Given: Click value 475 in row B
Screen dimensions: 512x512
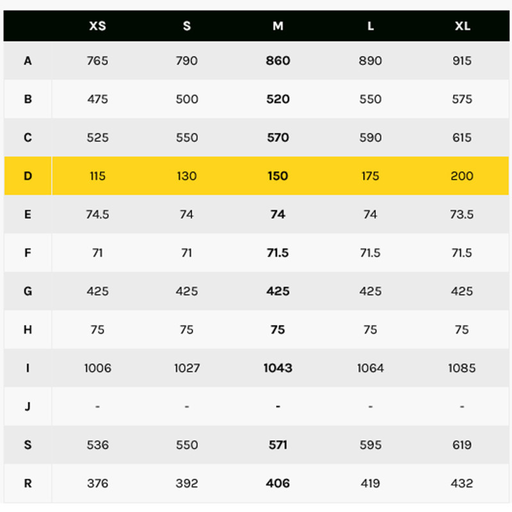Looking at the screenshot, I should pyautogui.click(x=97, y=99).
